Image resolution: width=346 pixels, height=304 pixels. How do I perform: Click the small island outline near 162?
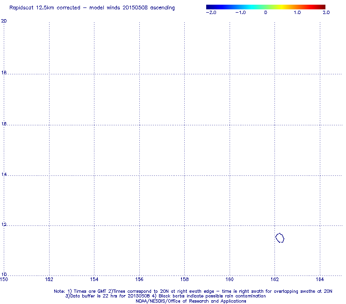(280, 238)
